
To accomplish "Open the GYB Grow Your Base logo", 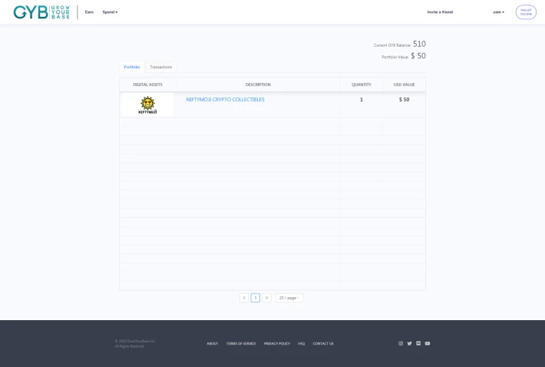I will 41,12.
